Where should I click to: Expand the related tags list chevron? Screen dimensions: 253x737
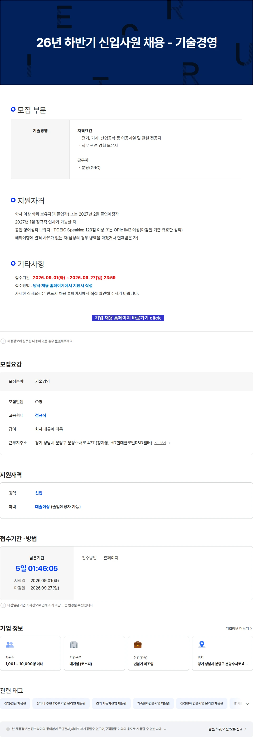[247, 704]
